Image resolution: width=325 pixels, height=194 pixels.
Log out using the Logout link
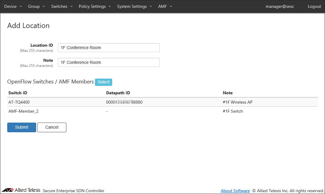point(314,6)
